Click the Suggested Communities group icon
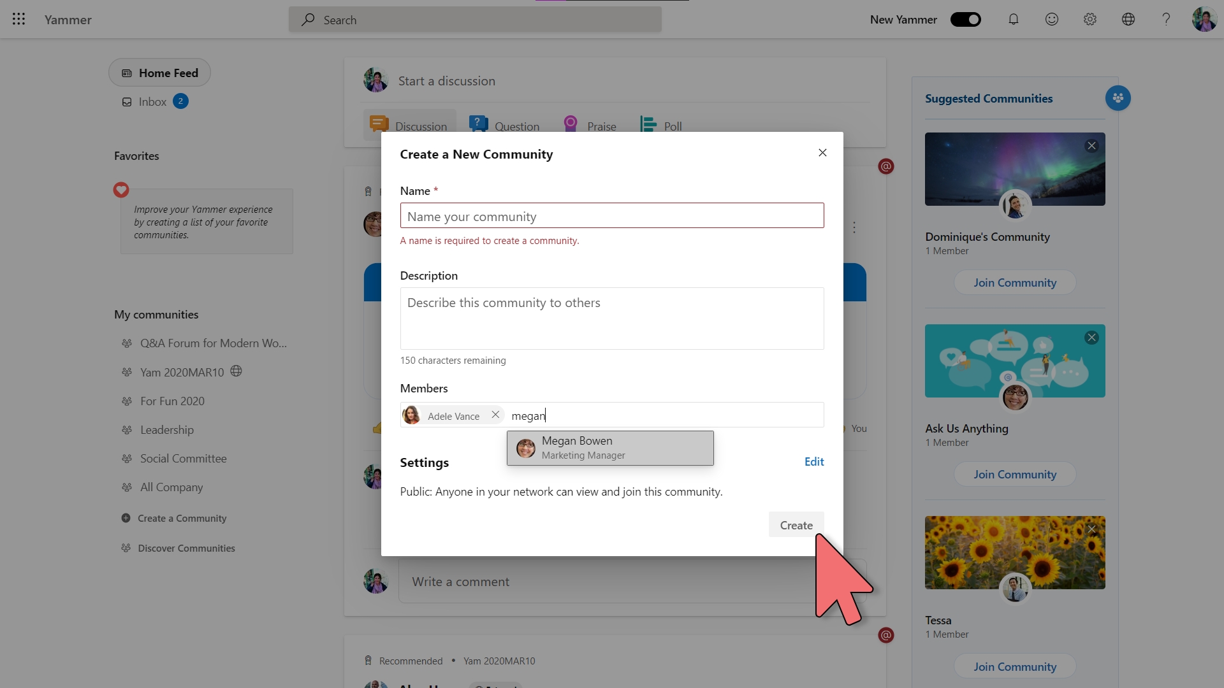Image resolution: width=1224 pixels, height=688 pixels. [1118, 98]
